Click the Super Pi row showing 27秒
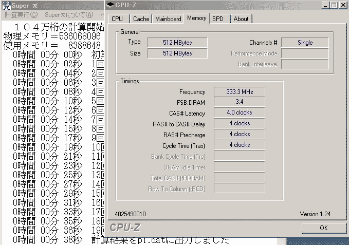This screenshot has height=245, width=349. click(x=58, y=184)
